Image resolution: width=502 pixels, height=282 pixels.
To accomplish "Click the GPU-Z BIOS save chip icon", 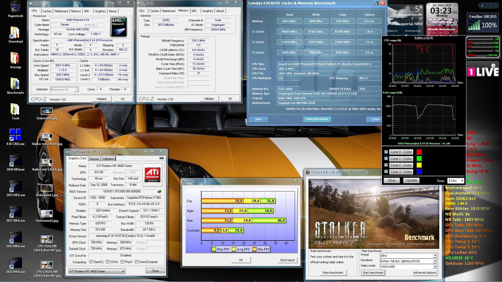I will 159,191.
